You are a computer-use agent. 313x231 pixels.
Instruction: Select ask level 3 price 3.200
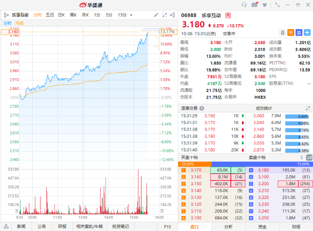[x=263, y=184]
